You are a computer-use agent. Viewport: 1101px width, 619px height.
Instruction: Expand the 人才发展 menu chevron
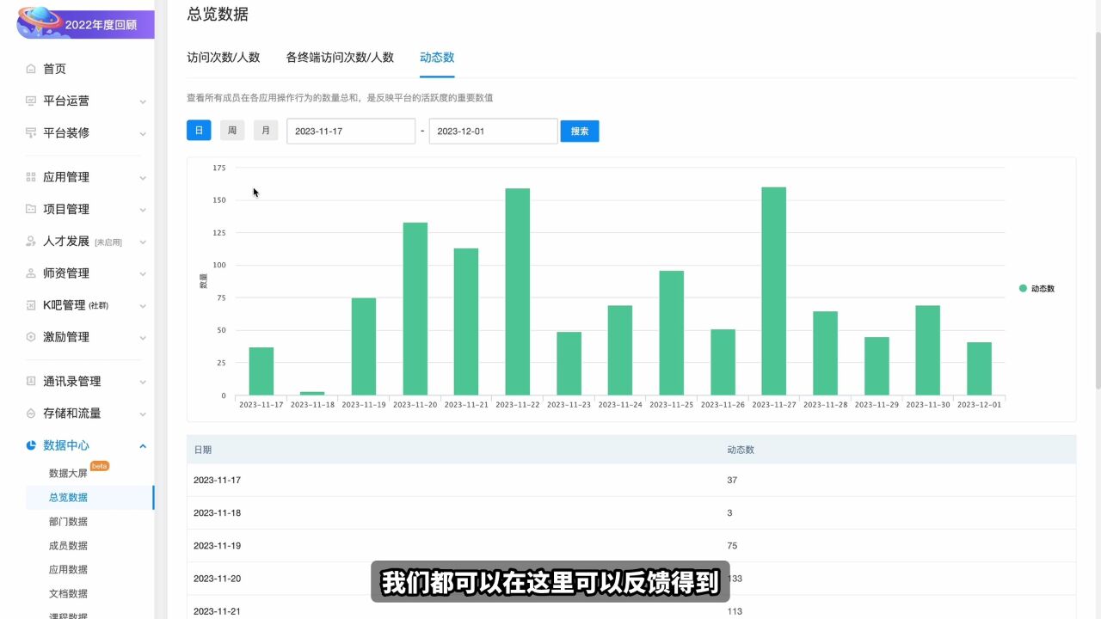(143, 242)
